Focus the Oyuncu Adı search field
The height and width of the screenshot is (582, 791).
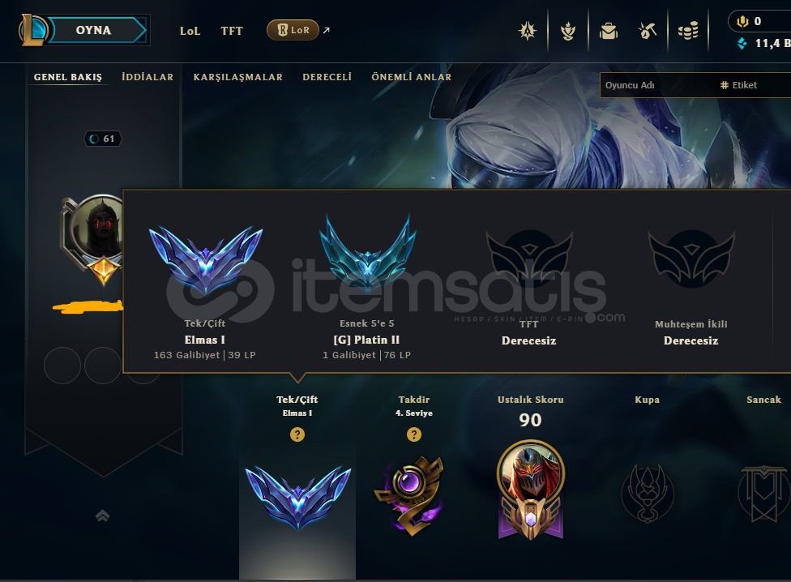(656, 85)
